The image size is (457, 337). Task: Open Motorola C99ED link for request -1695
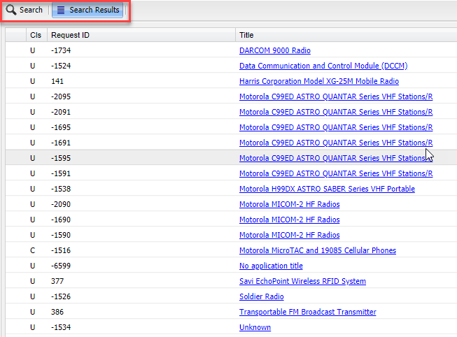pos(336,127)
